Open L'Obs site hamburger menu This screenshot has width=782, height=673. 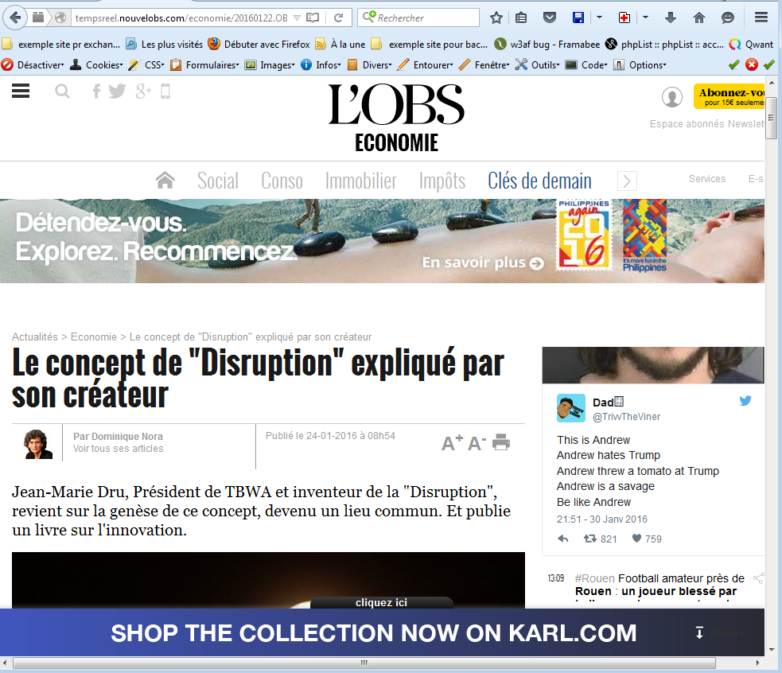coord(21,91)
